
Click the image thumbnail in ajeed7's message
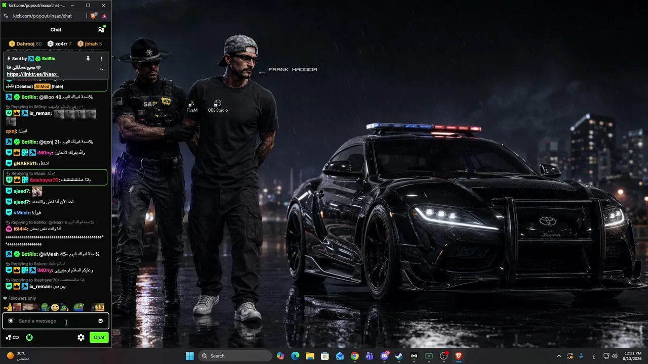pos(37,191)
